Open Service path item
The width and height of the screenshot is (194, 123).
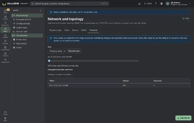[x=27, y=31]
